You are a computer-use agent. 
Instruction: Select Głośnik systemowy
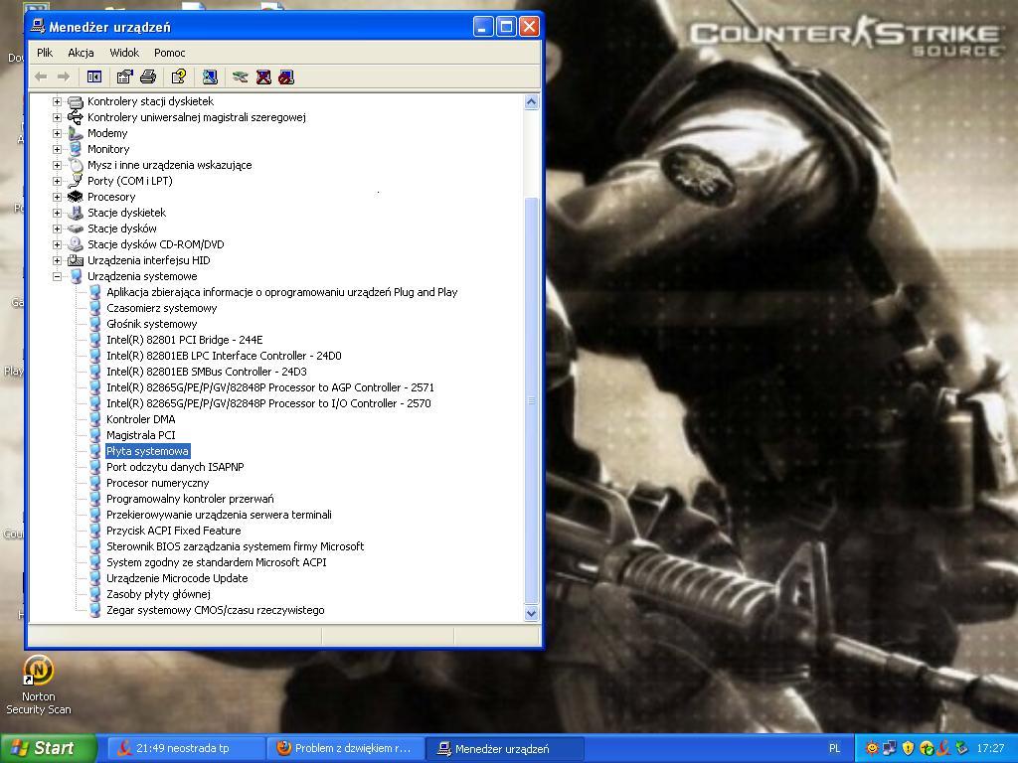pyautogui.click(x=152, y=324)
